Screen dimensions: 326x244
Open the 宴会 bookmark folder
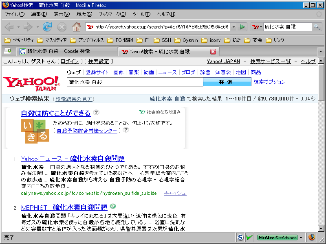(x=253, y=40)
